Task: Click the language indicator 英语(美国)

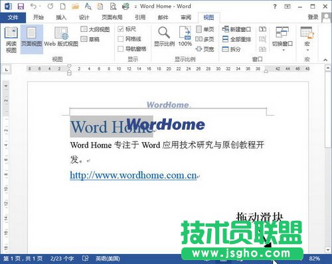Action: [x=108, y=259]
